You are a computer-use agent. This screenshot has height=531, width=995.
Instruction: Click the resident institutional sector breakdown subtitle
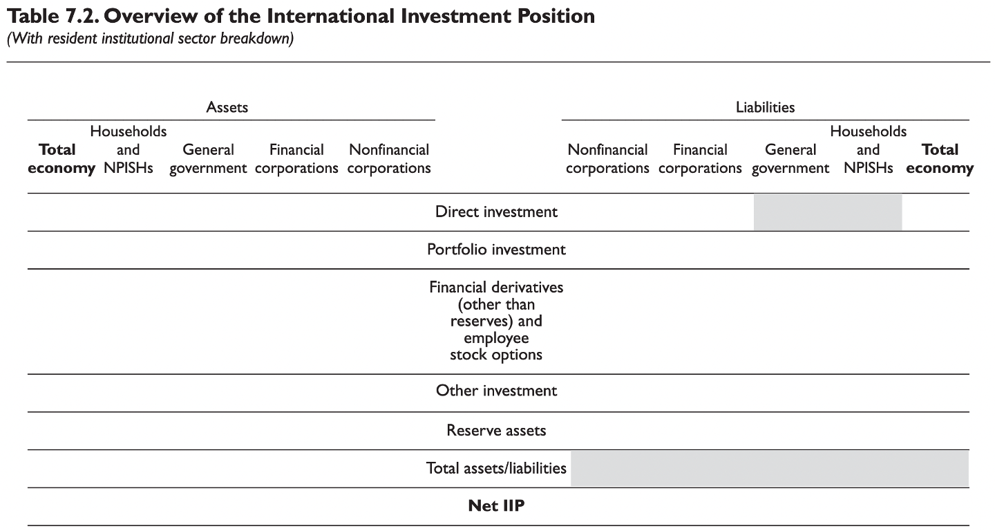coord(151,39)
